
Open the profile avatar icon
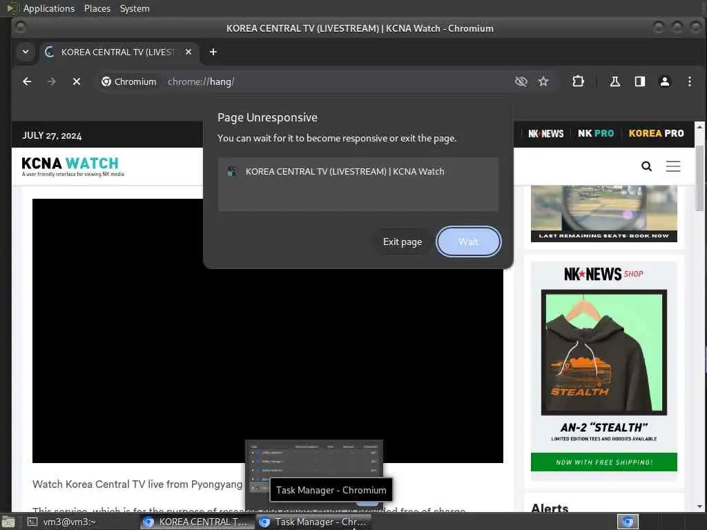tap(665, 81)
